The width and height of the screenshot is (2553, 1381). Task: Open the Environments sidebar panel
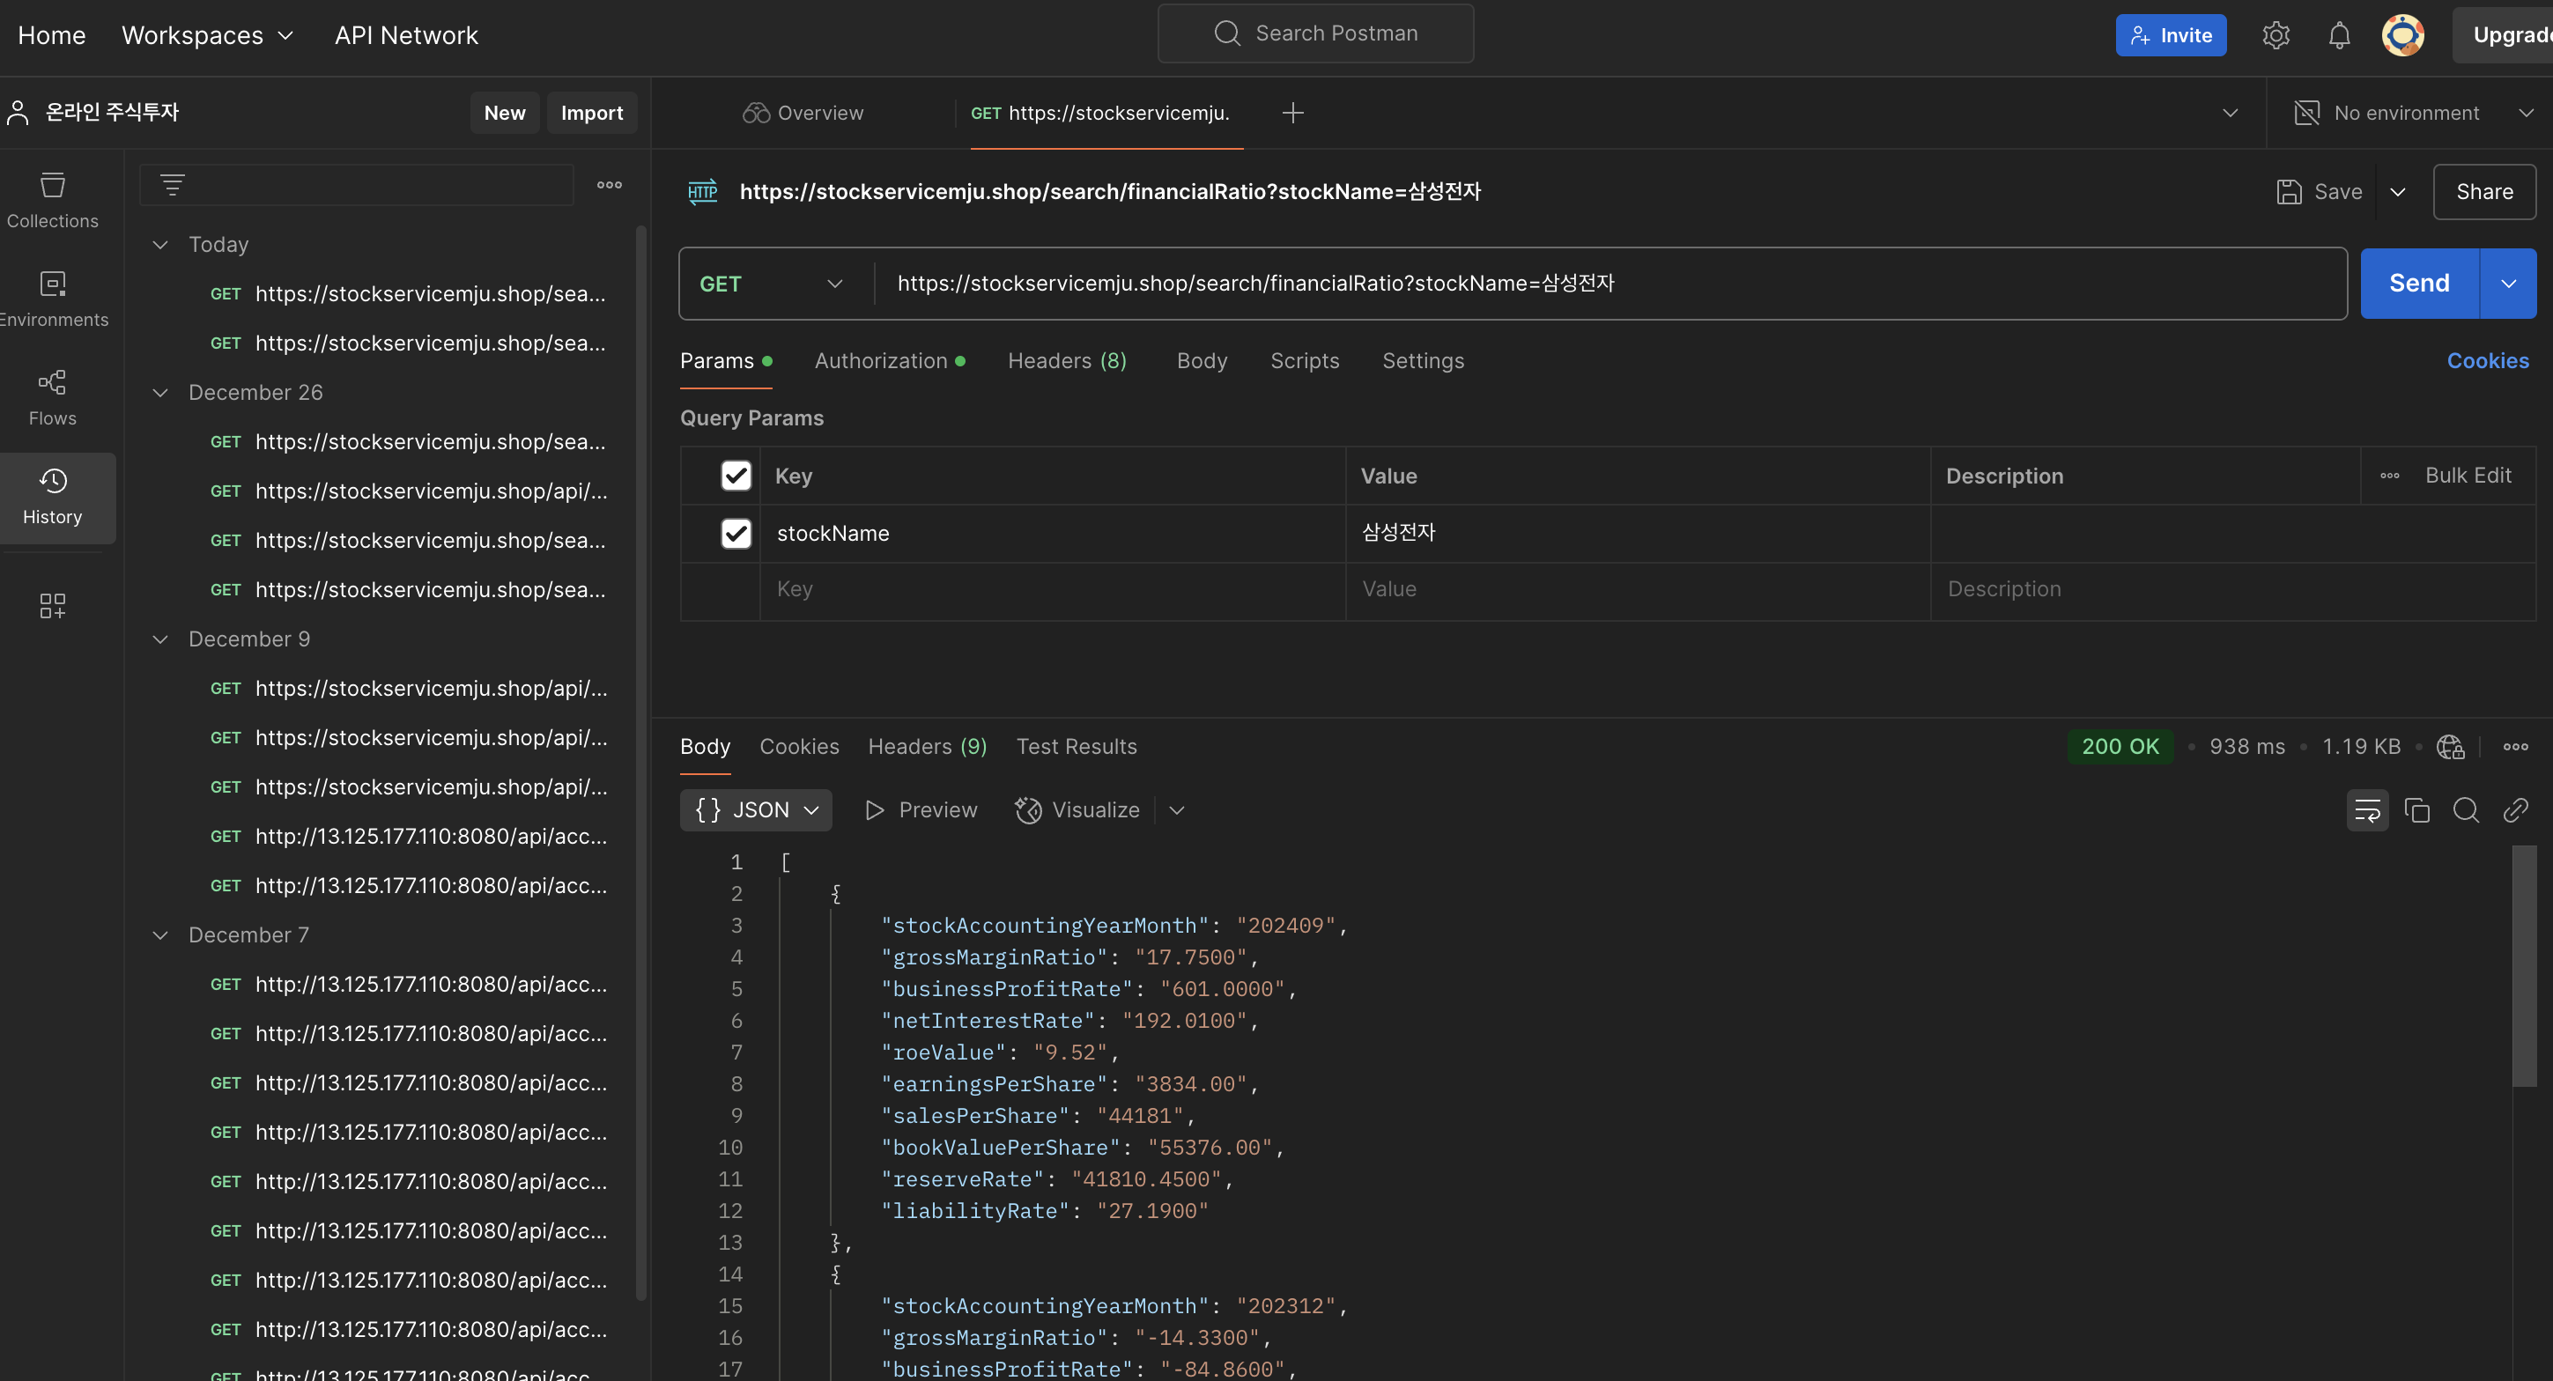click(x=53, y=299)
